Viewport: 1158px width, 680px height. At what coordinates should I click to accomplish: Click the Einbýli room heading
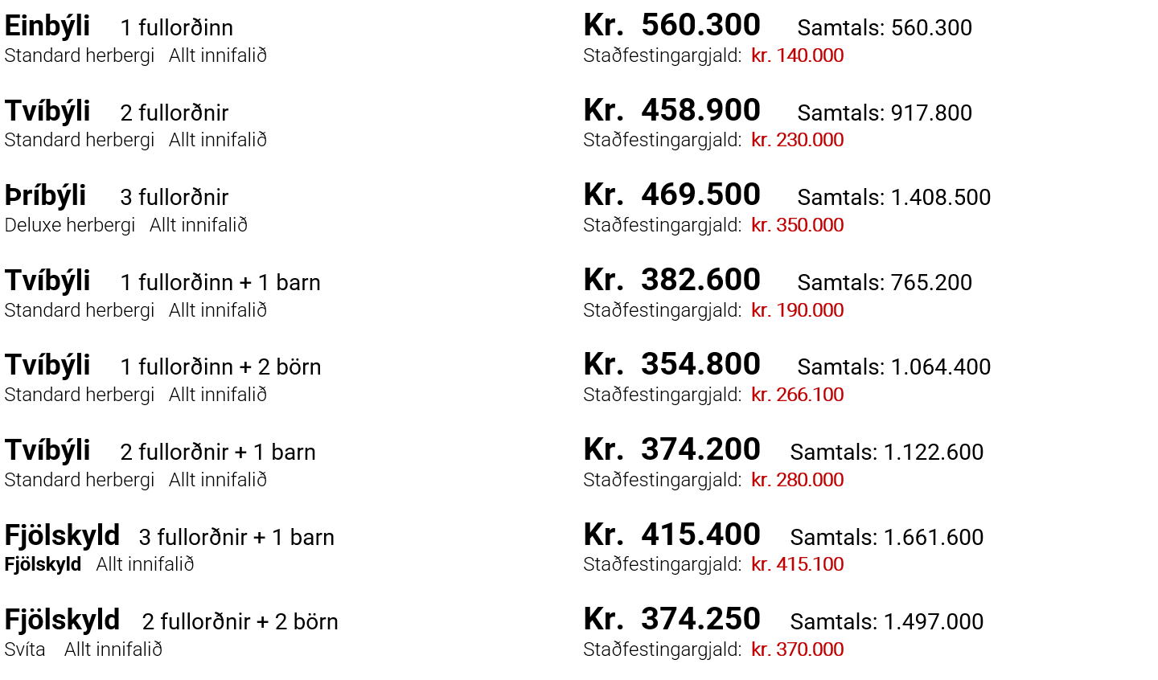[47, 27]
